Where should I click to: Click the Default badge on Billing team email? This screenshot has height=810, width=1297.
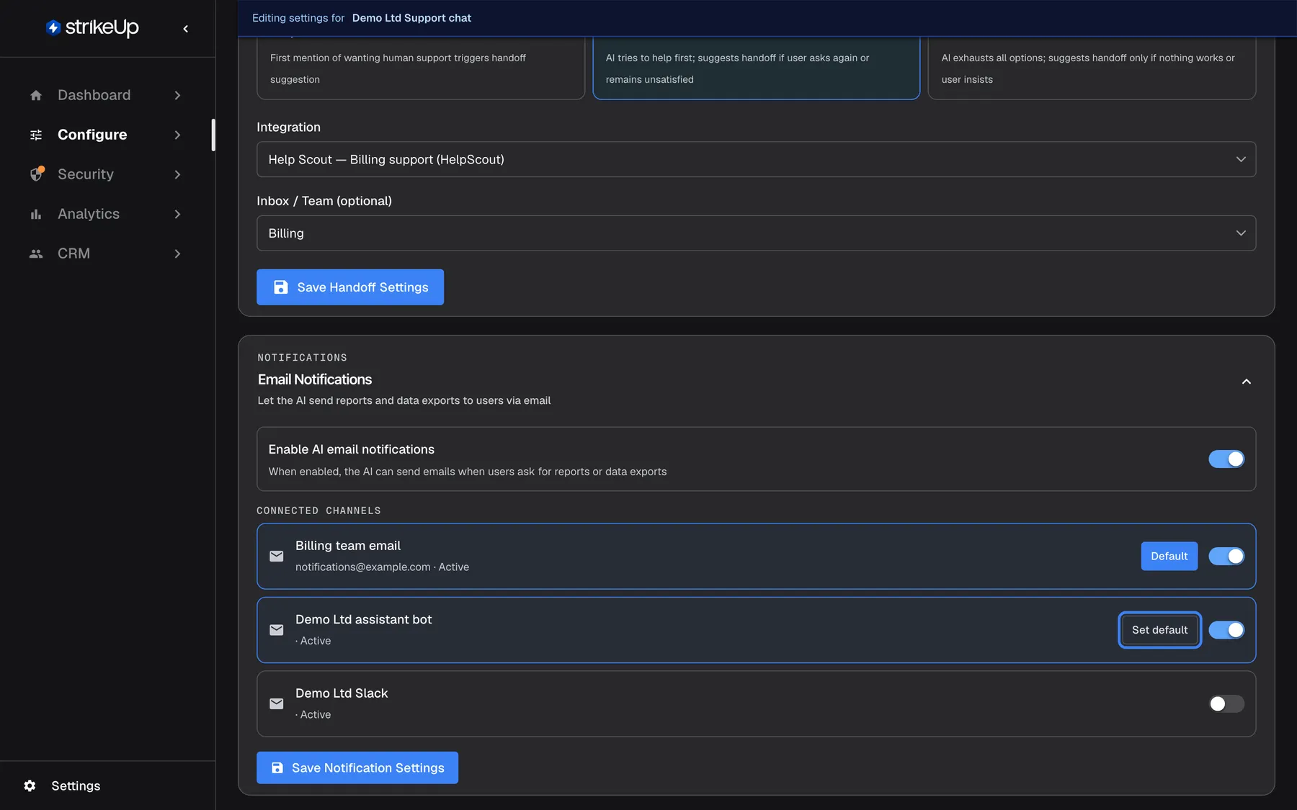pos(1169,556)
